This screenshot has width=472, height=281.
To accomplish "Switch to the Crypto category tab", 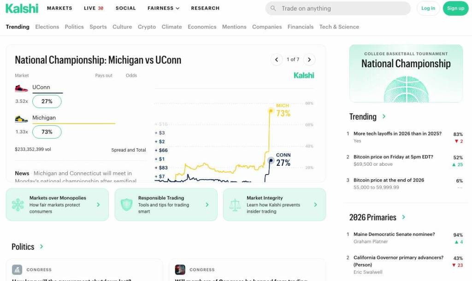I will (147, 27).
